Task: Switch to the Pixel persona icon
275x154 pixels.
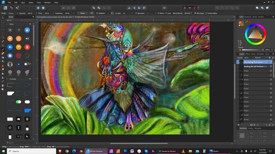Action: 12,8
